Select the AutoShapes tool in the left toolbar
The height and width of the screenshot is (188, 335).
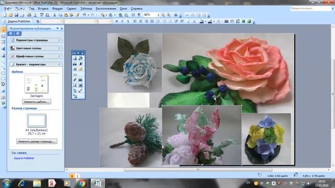click(x=3, y=84)
